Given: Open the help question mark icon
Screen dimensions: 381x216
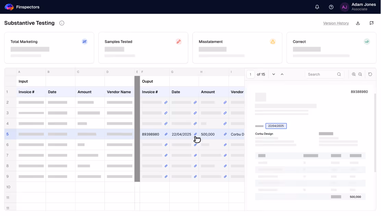Looking at the screenshot, I should tap(331, 7).
